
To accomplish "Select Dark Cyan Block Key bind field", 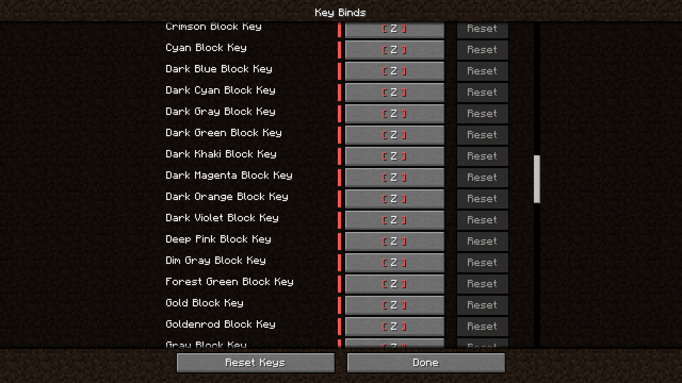I will pos(394,92).
